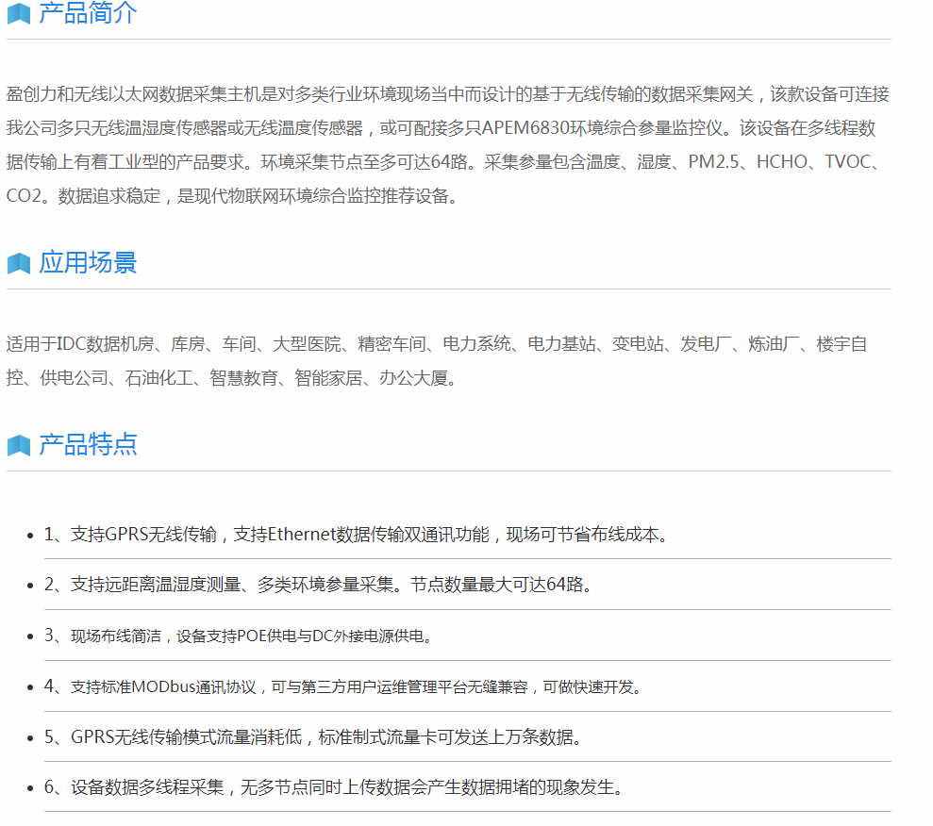Click feature 5 about GPRS流量消耗低
Image resolution: width=933 pixels, height=826 pixels.
314,736
